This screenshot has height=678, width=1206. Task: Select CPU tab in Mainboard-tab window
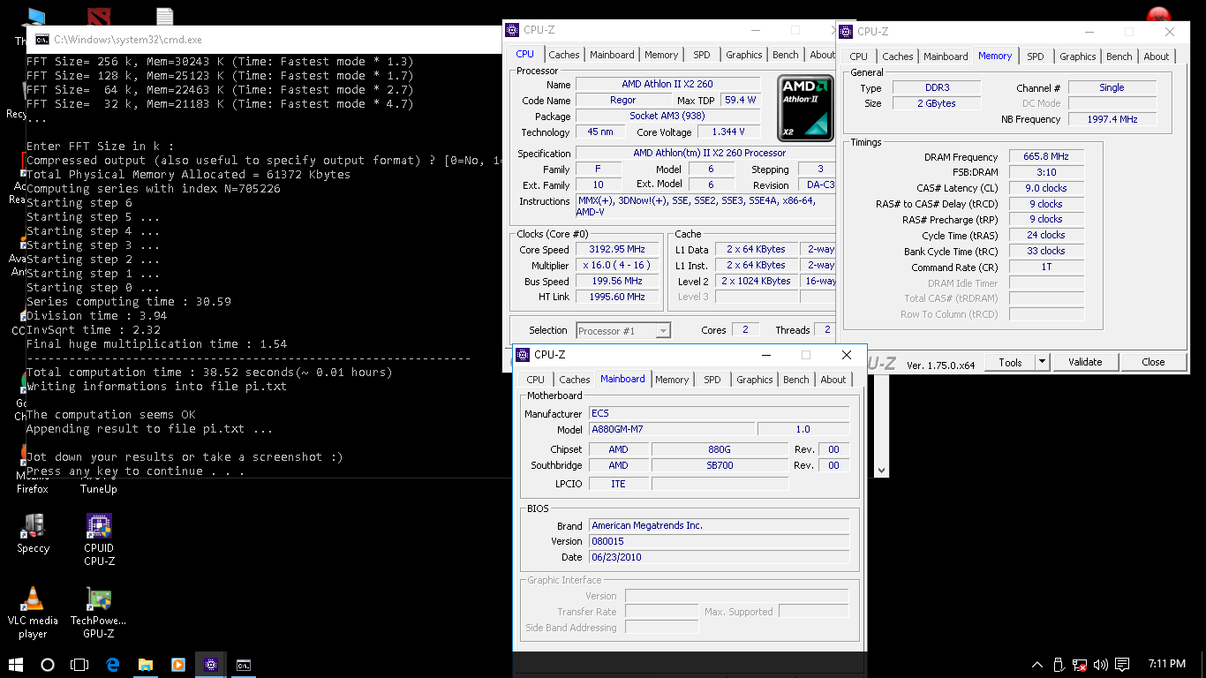point(535,380)
